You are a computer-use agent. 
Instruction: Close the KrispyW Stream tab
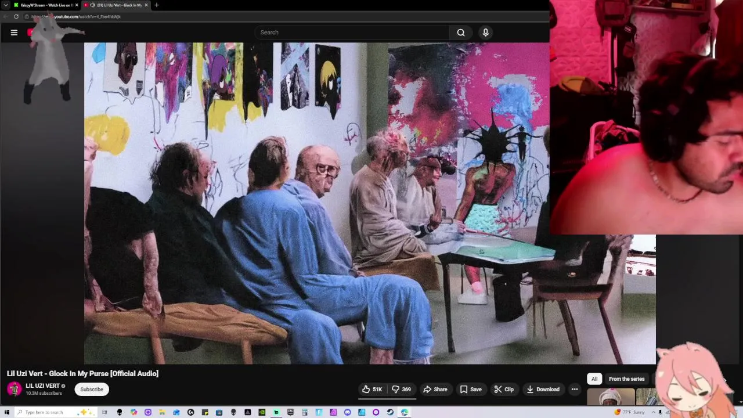(77, 5)
